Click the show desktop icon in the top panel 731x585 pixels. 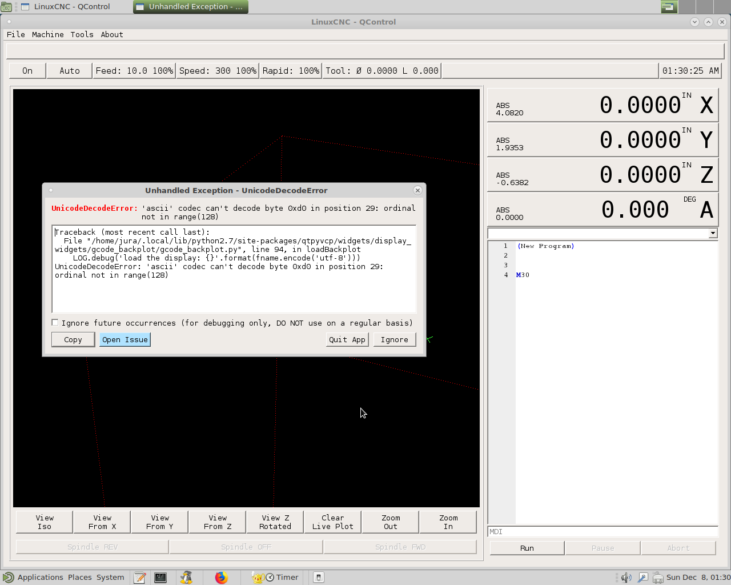pyautogui.click(x=6, y=7)
